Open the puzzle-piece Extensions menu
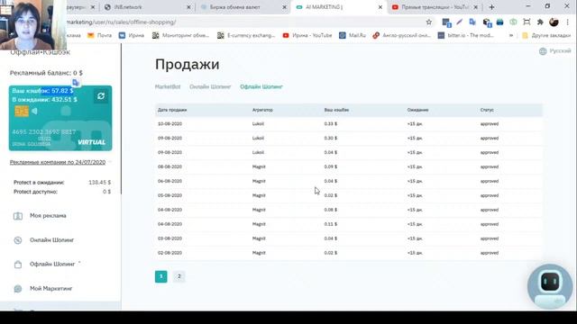 pos(540,22)
